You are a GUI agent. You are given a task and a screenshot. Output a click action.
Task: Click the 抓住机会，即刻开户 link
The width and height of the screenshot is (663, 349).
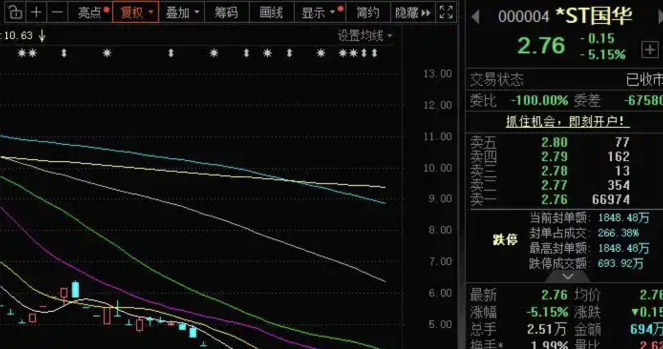(x=568, y=122)
